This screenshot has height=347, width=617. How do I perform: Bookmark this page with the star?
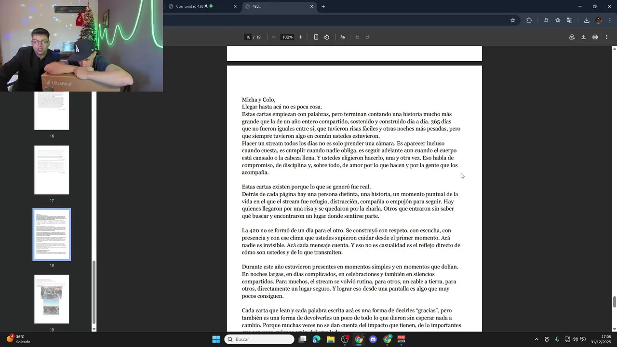tap(513, 20)
